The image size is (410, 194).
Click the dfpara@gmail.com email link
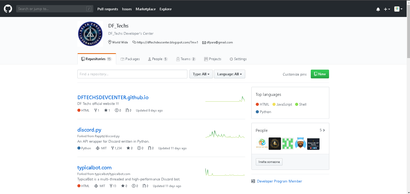tap(220, 42)
